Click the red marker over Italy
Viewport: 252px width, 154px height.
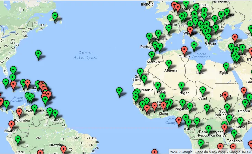click(190, 31)
